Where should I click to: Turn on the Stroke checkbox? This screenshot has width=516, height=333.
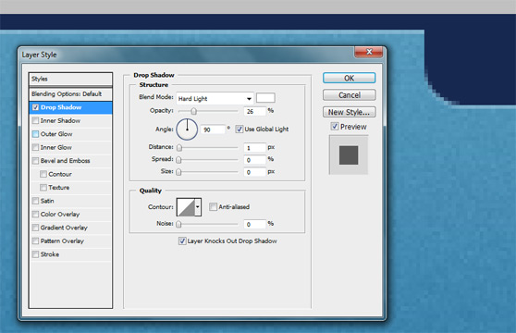tap(35, 254)
